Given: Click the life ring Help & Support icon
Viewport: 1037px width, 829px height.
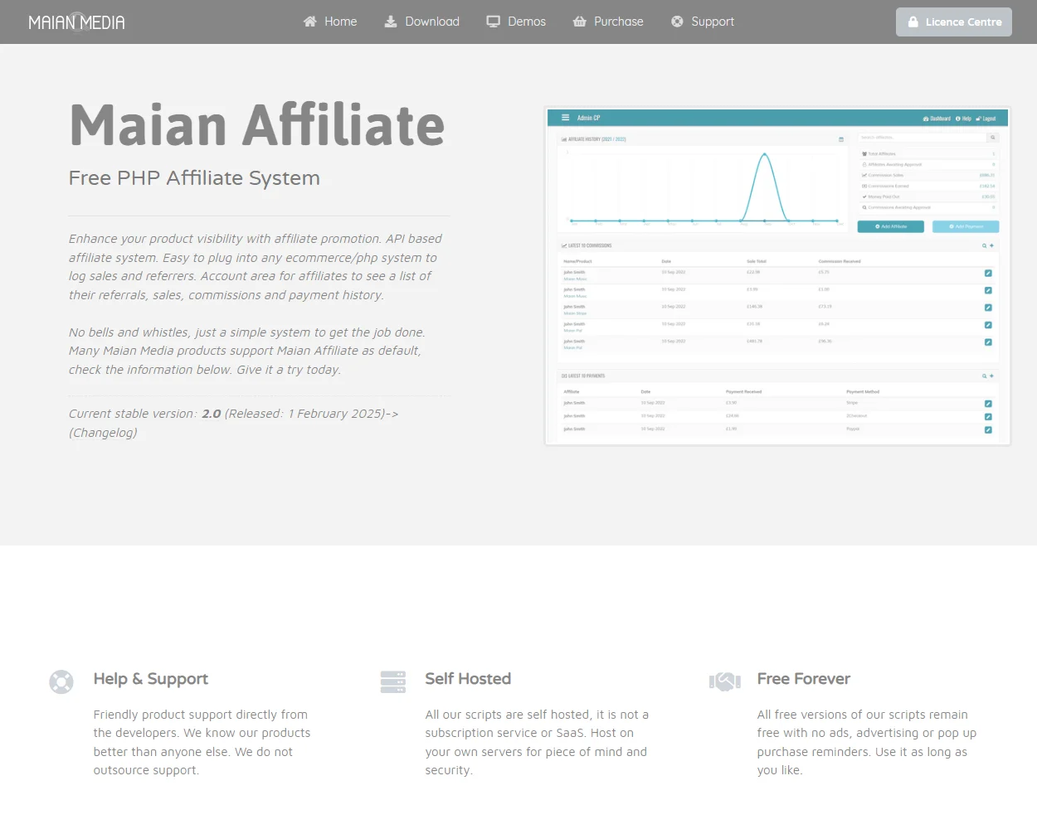Looking at the screenshot, I should [61, 681].
